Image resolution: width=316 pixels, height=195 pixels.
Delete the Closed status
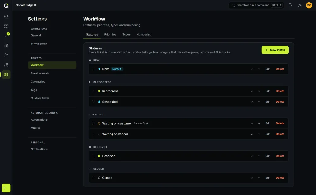coord(280,178)
